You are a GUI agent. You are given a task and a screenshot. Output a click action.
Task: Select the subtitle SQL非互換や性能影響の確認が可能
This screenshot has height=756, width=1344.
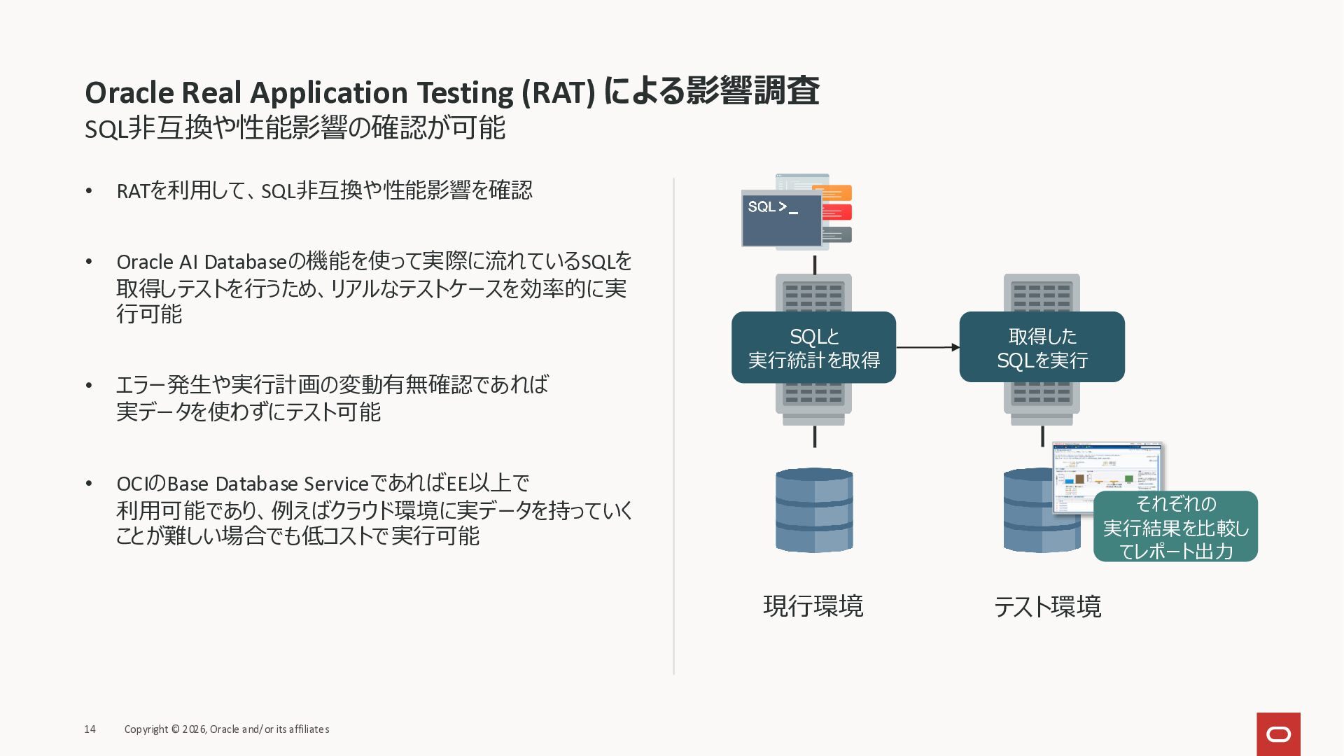tap(295, 129)
